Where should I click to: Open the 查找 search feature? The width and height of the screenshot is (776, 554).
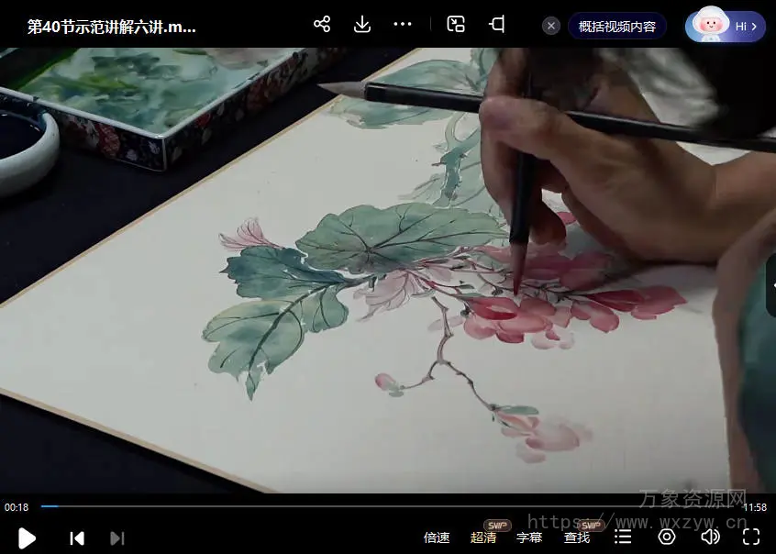(577, 537)
